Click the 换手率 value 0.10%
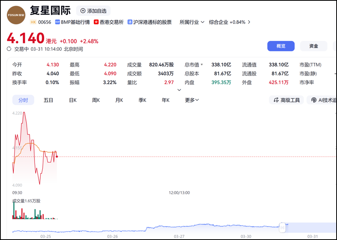This screenshot has width=337, height=240. 52,83
